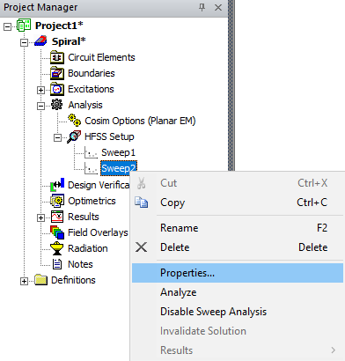Image resolution: width=345 pixels, height=361 pixels.
Task: Choose Analyze from the context menu
Action: point(238,292)
